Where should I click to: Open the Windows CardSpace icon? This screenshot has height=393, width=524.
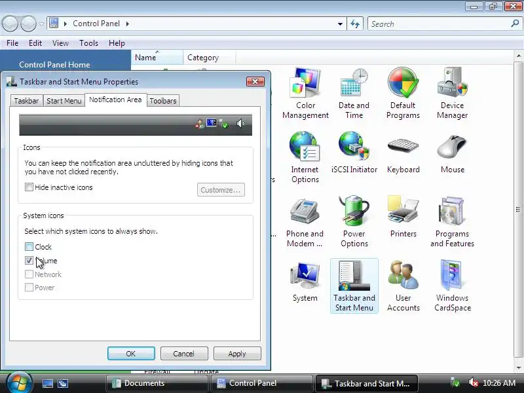(x=452, y=286)
